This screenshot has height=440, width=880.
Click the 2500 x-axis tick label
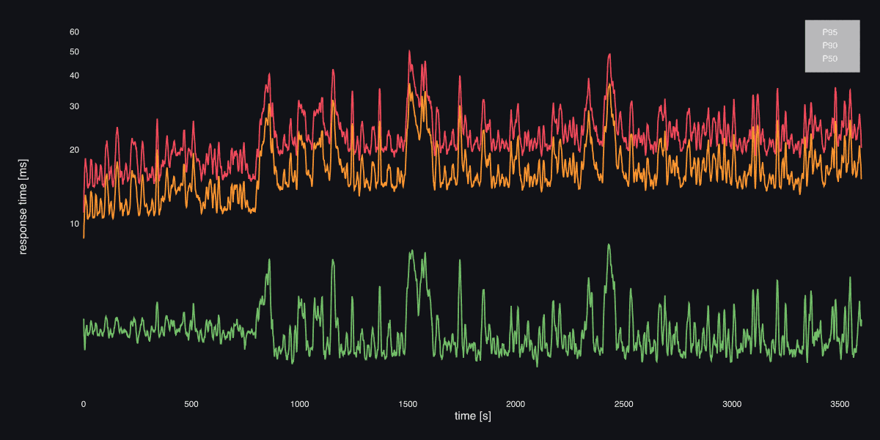[624, 404]
